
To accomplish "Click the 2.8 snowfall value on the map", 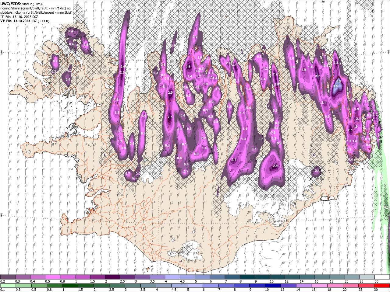I will pyautogui.click(x=277, y=85).
